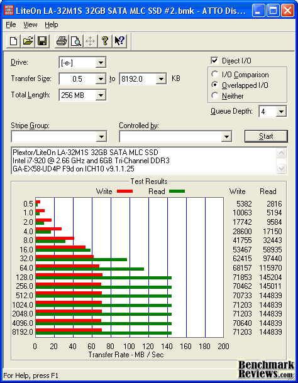Click the yellow question mark About icon
Image resolution: width=298 pixels, height=383 pixels.
[x=105, y=41]
